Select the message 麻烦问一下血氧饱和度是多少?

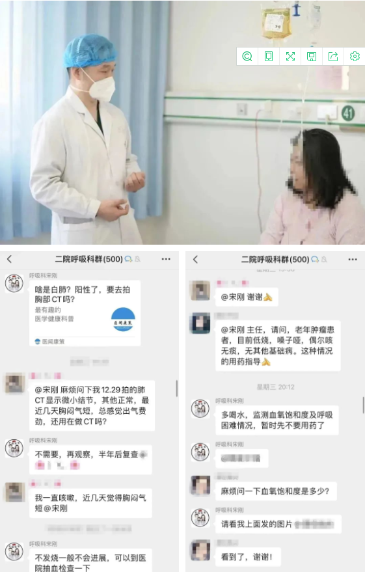point(276,491)
